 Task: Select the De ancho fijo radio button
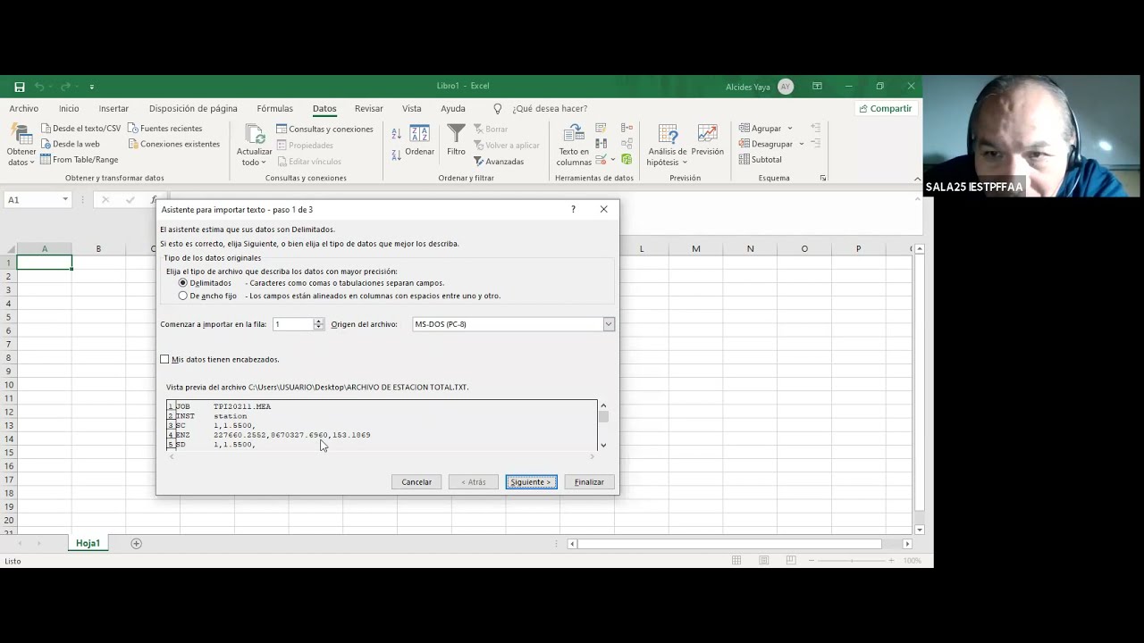183,296
